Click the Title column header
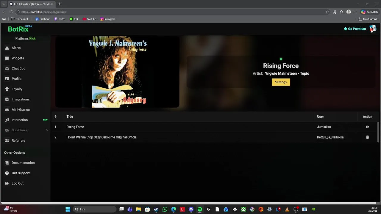The height and width of the screenshot is (214, 381). click(70, 117)
